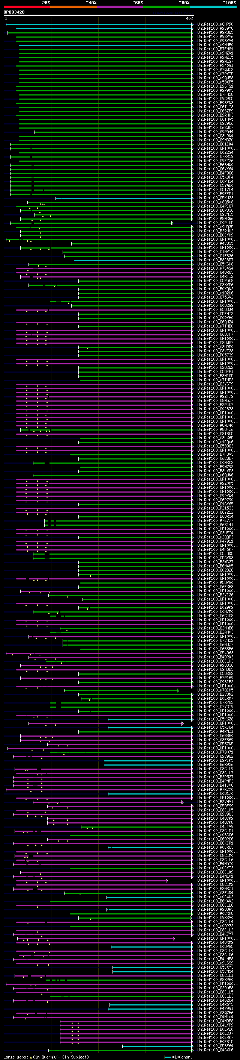Click the red 20% identity legend segment
This screenshot has width=240, height=1060.
click(x=27, y=7)
